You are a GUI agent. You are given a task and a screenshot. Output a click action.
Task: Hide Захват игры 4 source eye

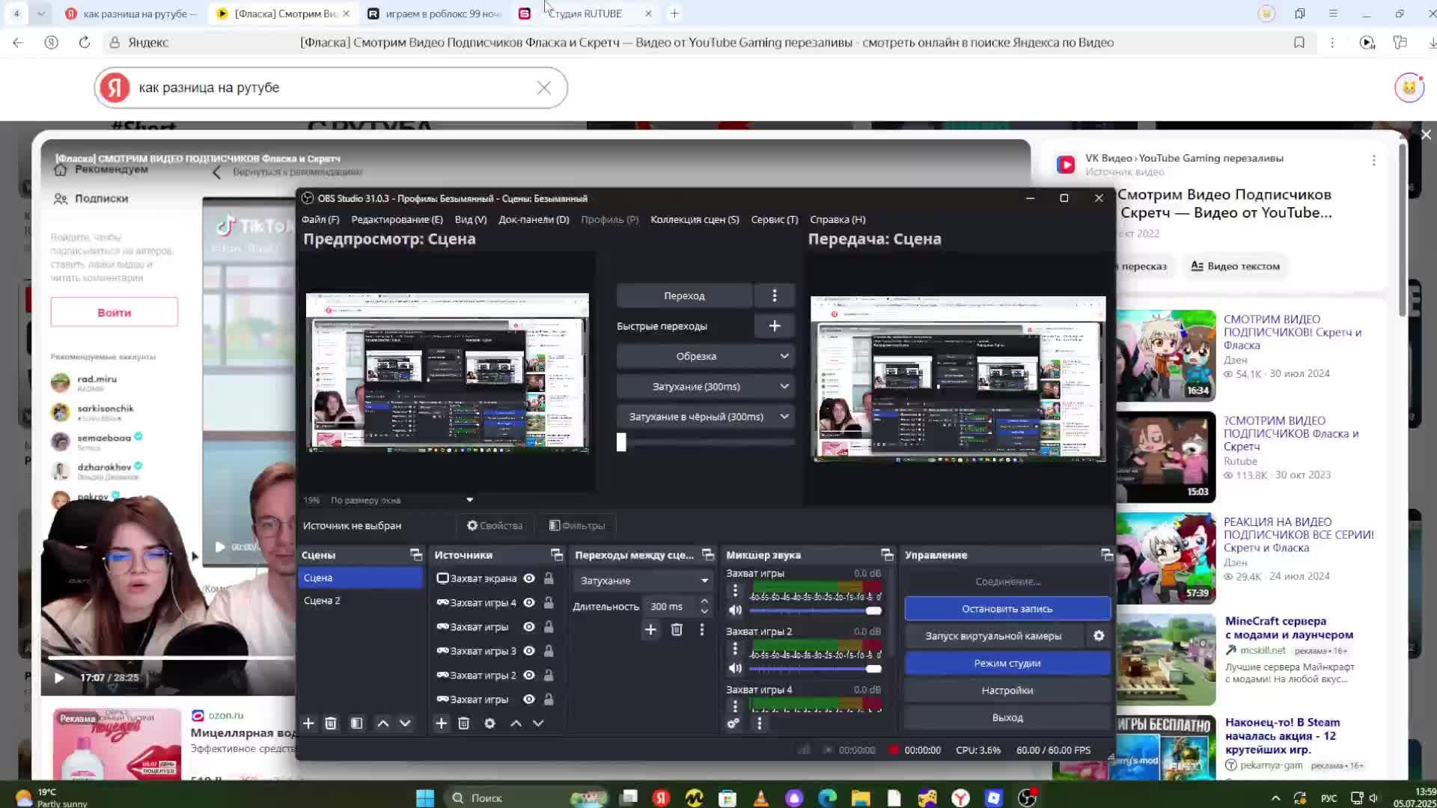pyautogui.click(x=529, y=603)
